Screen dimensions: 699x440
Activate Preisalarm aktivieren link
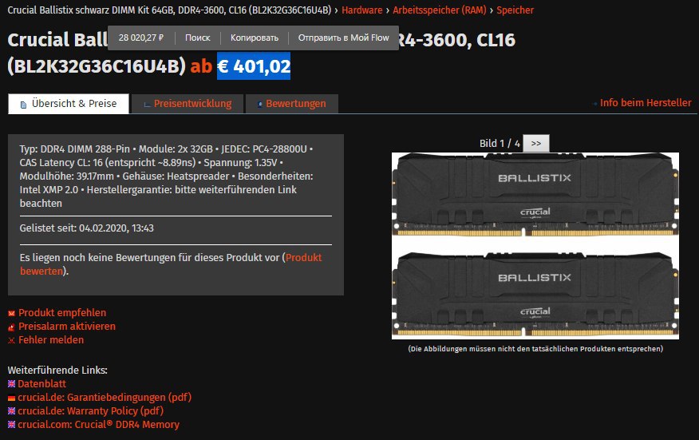(x=67, y=326)
